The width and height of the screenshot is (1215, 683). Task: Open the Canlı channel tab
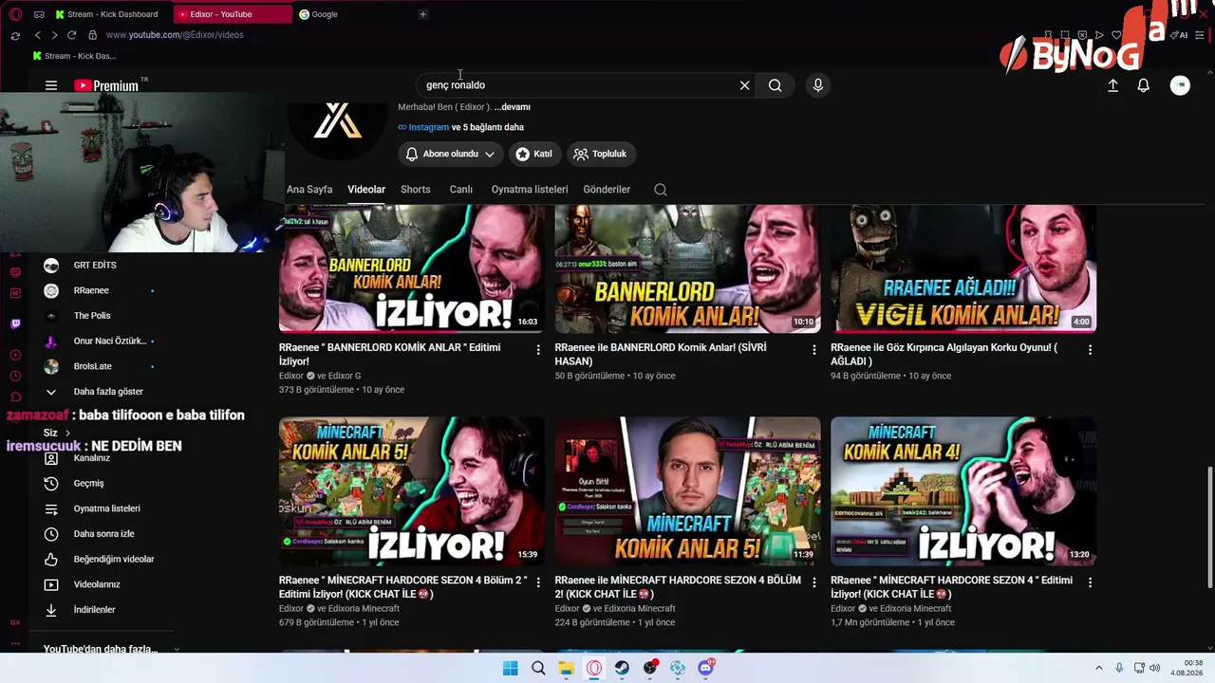tap(461, 190)
